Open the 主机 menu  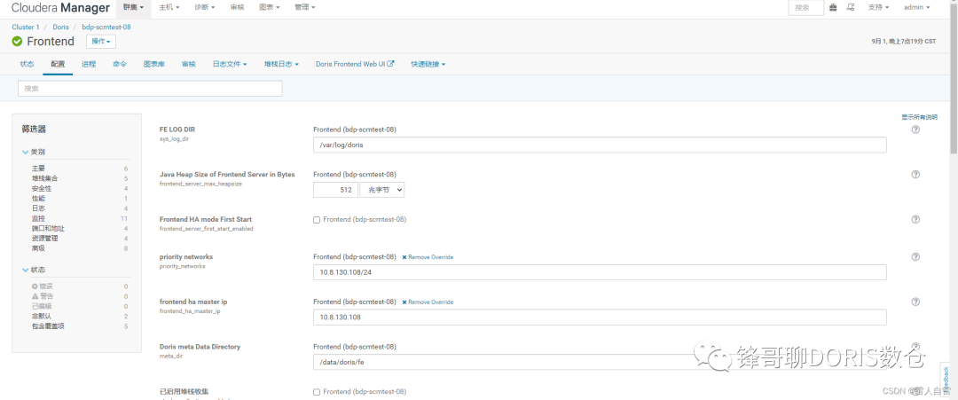pos(169,8)
